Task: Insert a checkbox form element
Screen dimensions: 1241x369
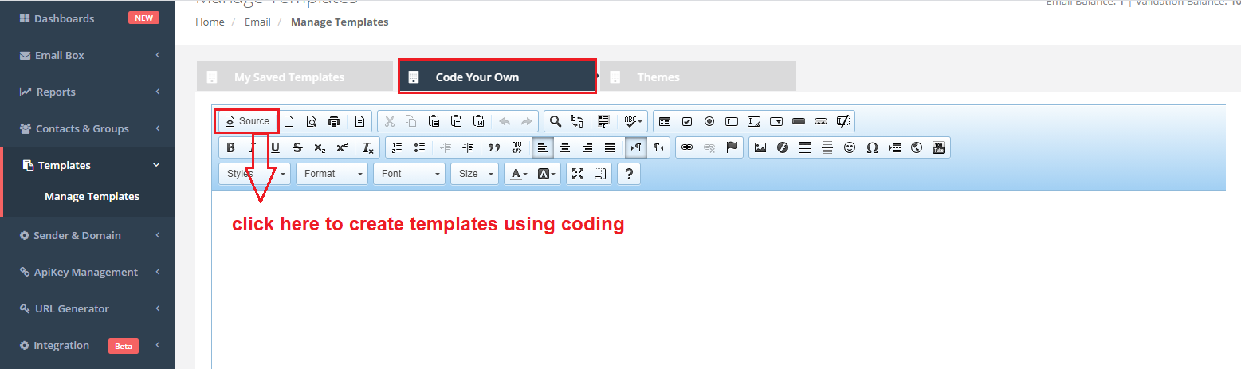Action: (687, 121)
